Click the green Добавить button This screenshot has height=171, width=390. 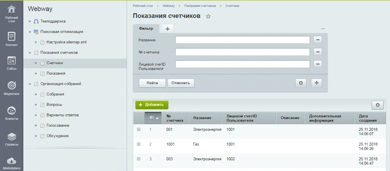click(152, 105)
